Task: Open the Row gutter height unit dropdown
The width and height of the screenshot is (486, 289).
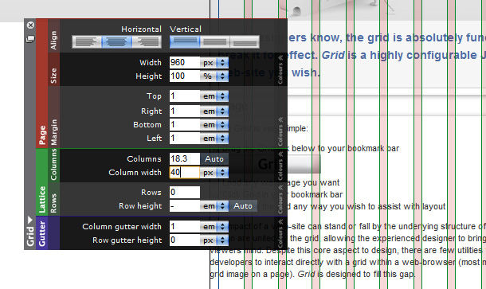Action: (214, 240)
